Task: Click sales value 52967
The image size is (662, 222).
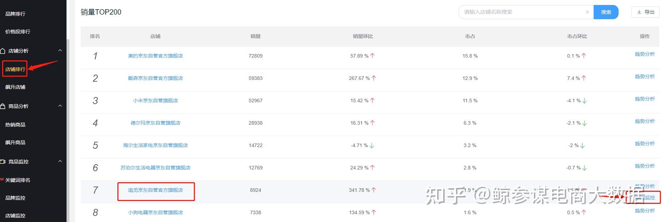Action: coord(255,101)
